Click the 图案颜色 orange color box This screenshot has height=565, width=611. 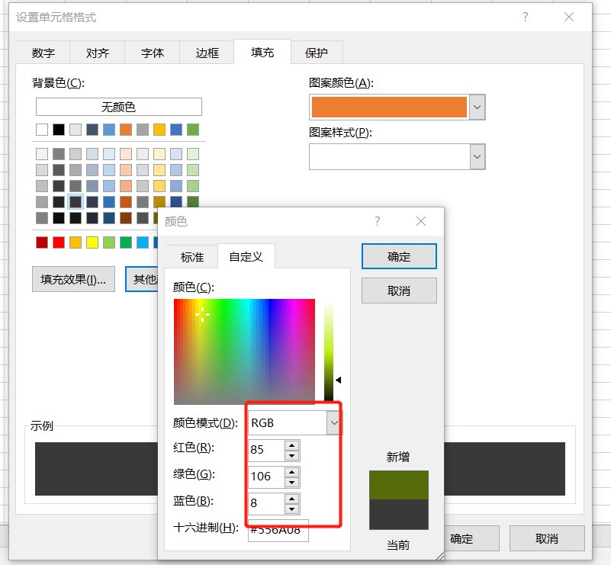389,107
